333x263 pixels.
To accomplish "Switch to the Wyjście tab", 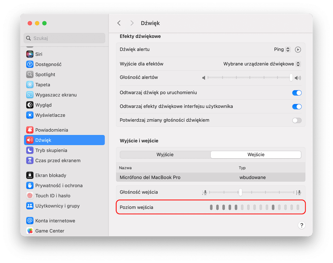I will (x=165, y=155).
